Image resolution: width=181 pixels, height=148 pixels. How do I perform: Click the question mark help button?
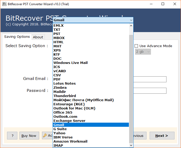pyautogui.click(x=12, y=136)
